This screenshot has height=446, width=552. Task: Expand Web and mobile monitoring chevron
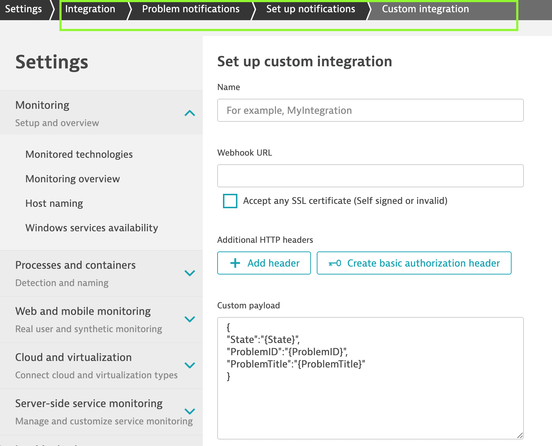[x=190, y=319]
